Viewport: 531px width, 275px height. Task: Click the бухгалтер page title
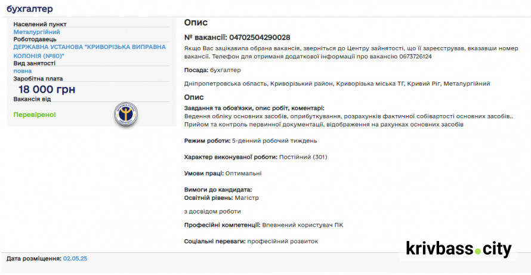(30, 9)
